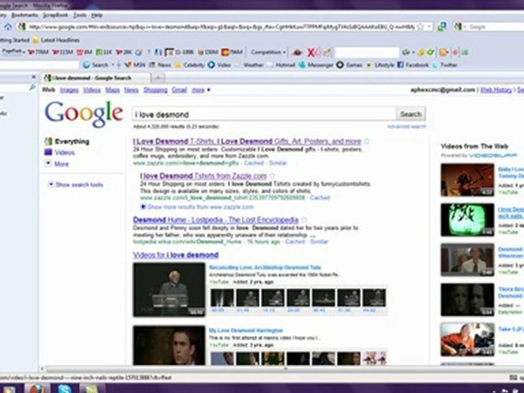Click the 'i love desmond' search field
The width and height of the screenshot is (524, 393).
(x=264, y=114)
